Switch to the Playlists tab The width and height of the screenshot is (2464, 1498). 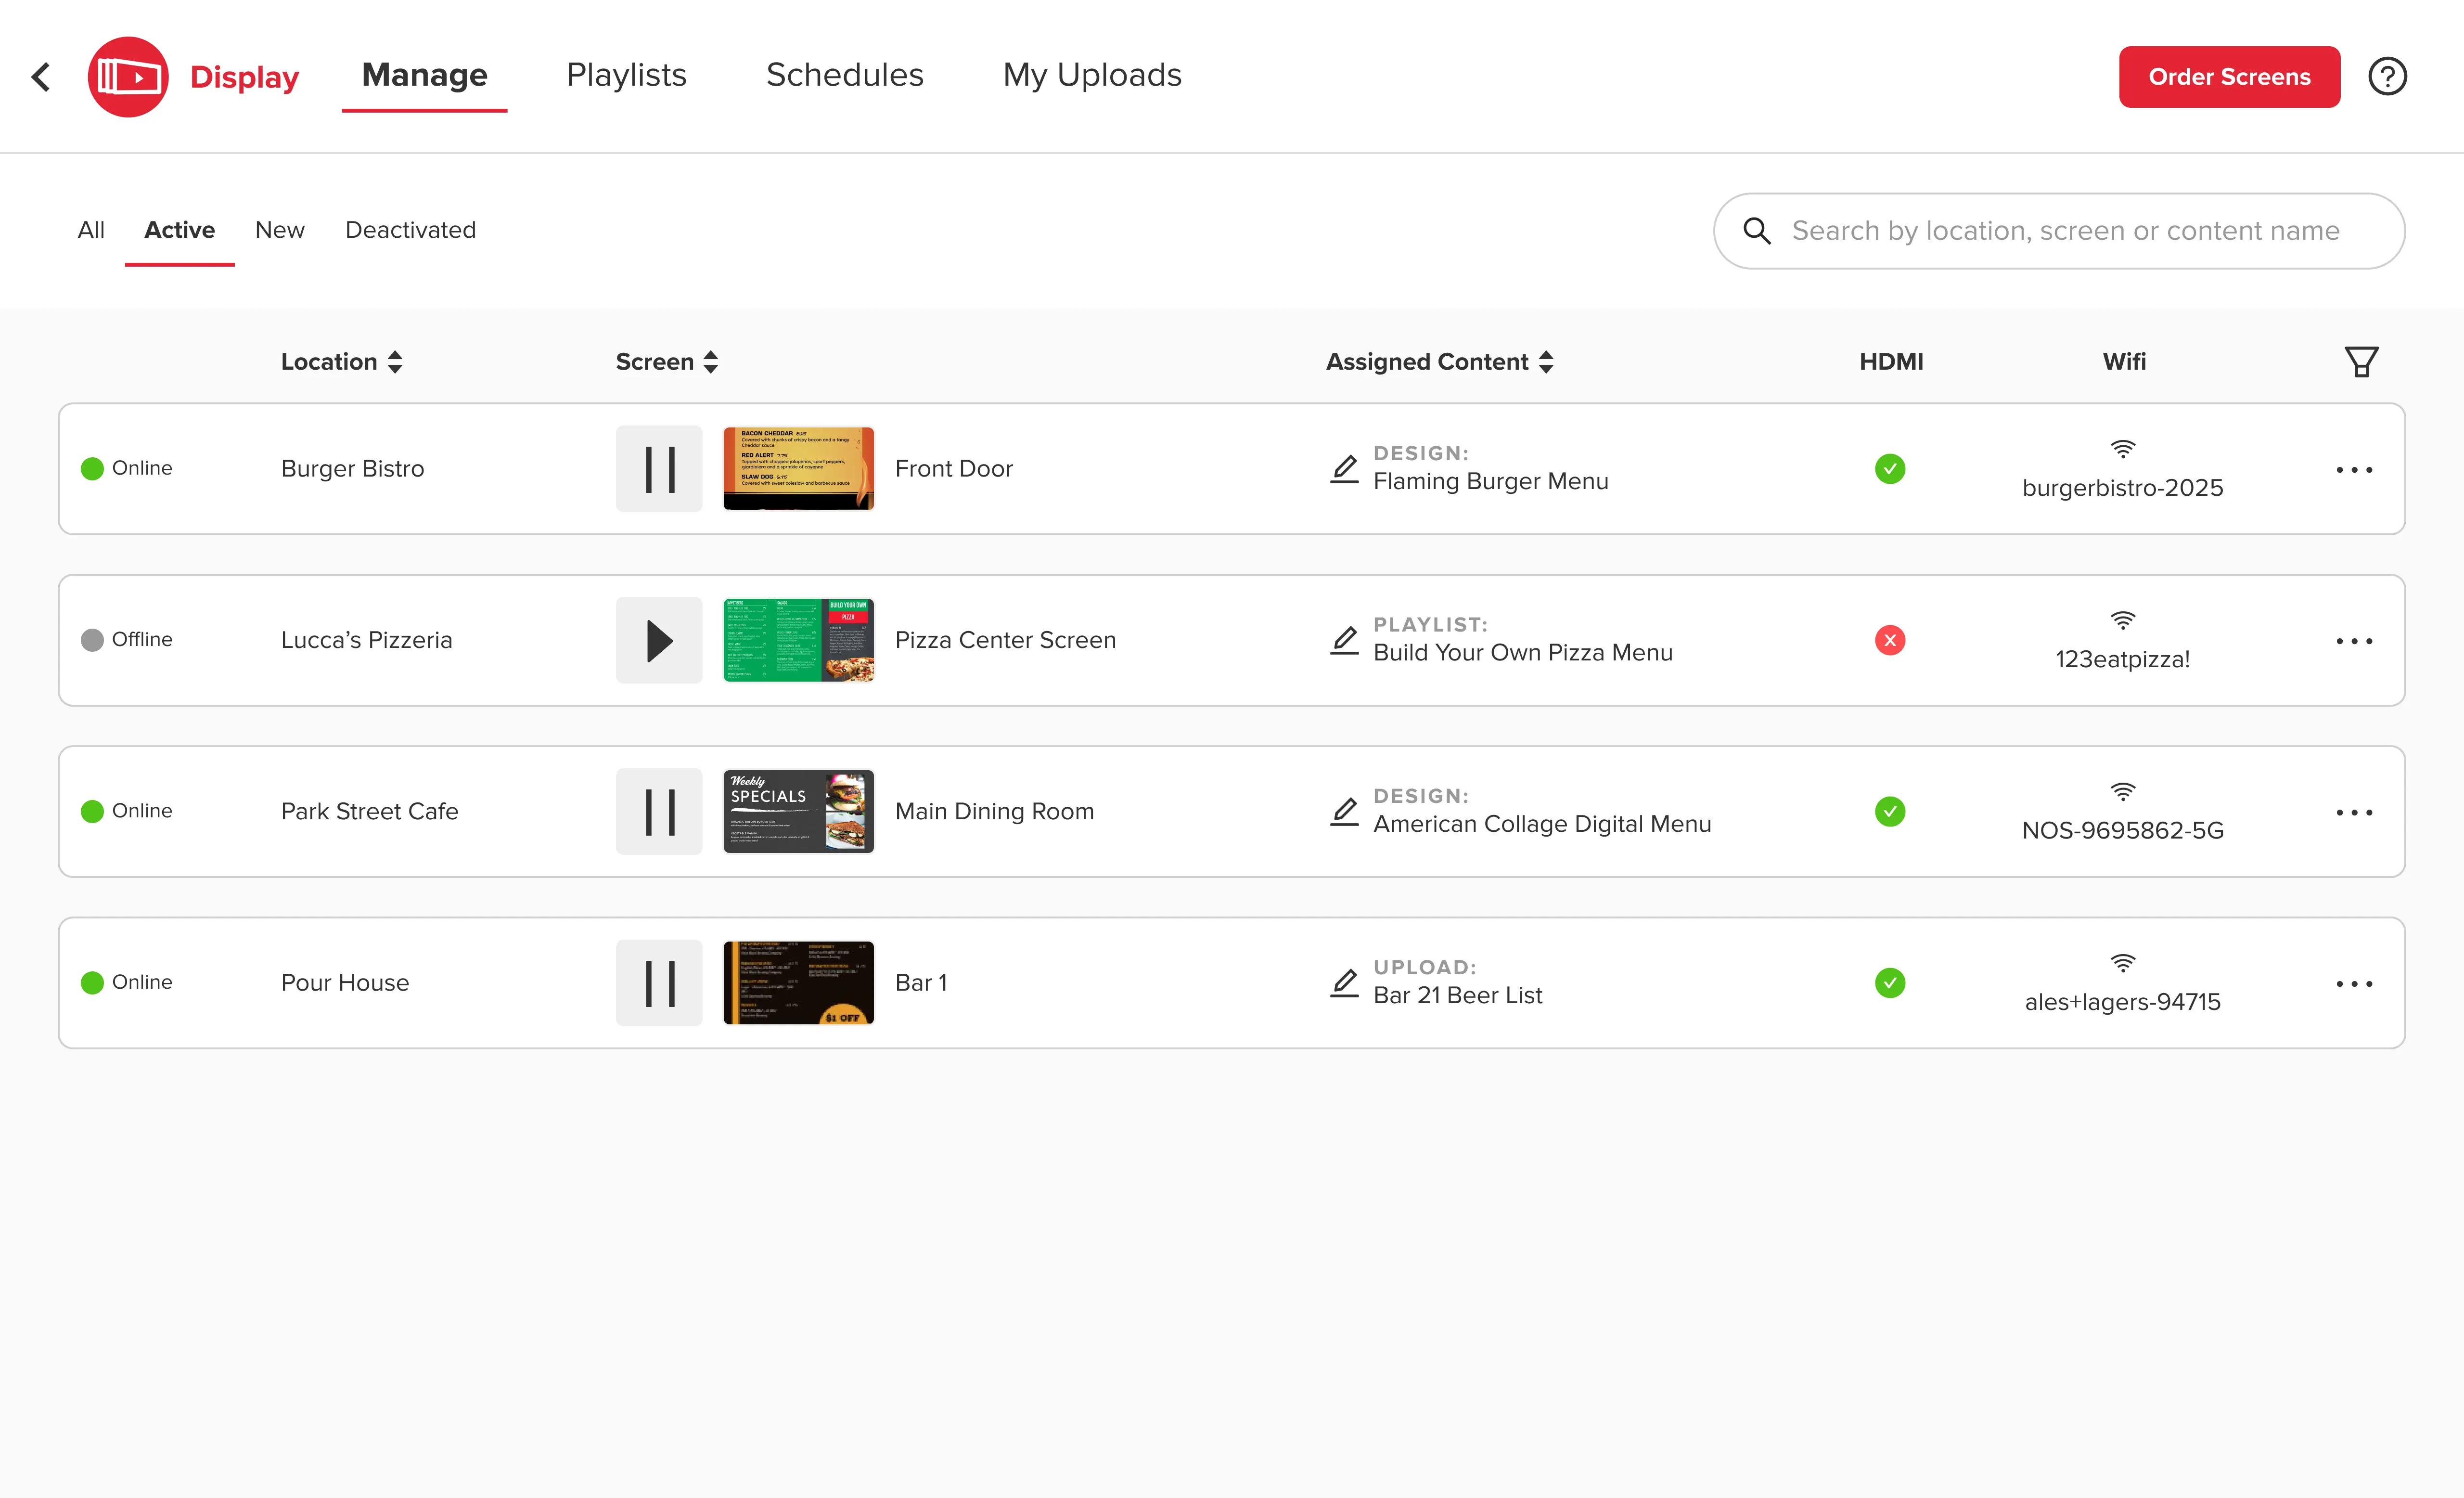coord(626,75)
